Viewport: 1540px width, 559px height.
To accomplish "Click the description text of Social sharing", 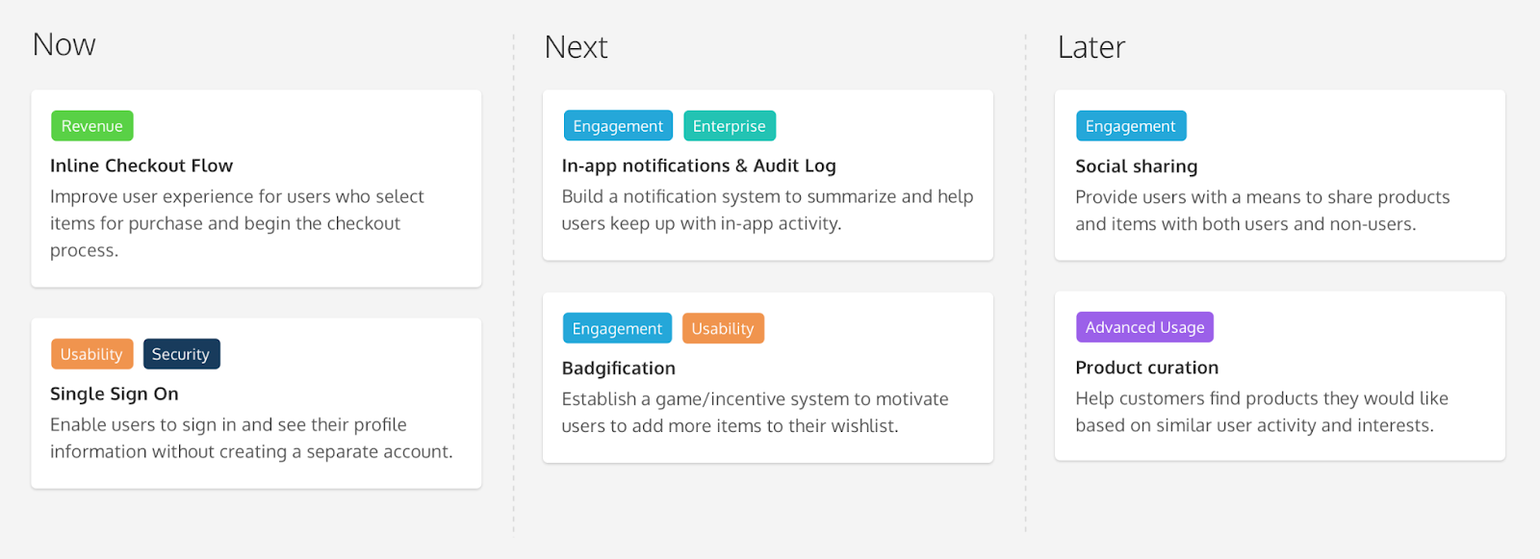I will pyautogui.click(x=1262, y=210).
